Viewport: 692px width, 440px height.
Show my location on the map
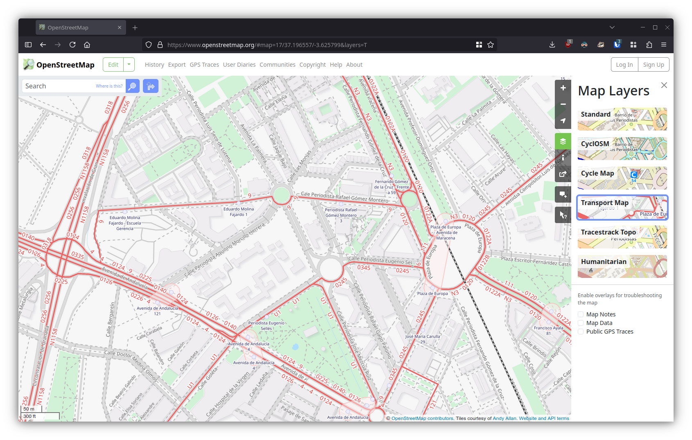pos(563,121)
